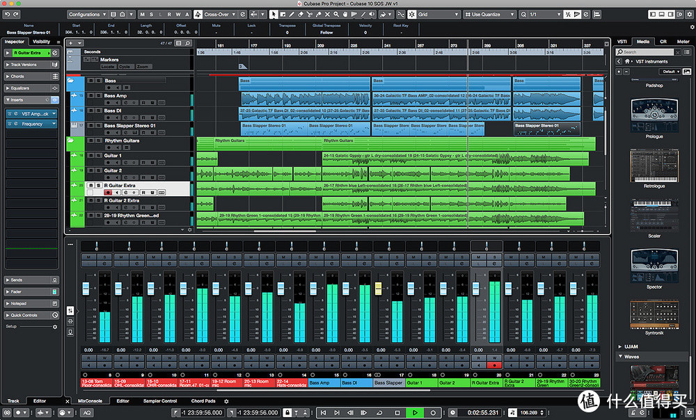
Task: Click the Zoom button on Markers track
Action: tap(143, 67)
